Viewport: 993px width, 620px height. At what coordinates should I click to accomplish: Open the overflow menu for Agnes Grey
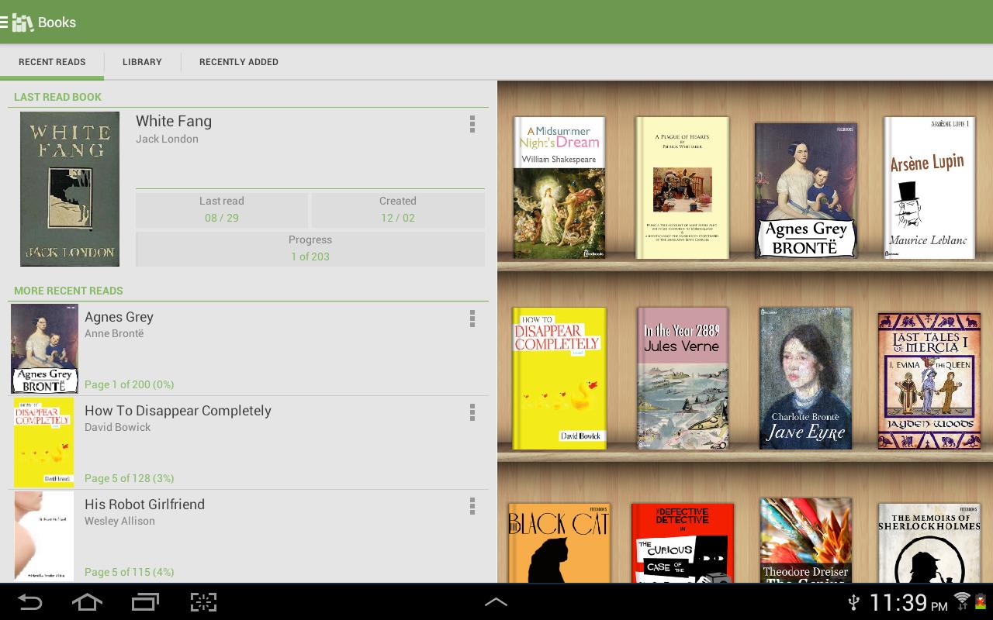472,319
